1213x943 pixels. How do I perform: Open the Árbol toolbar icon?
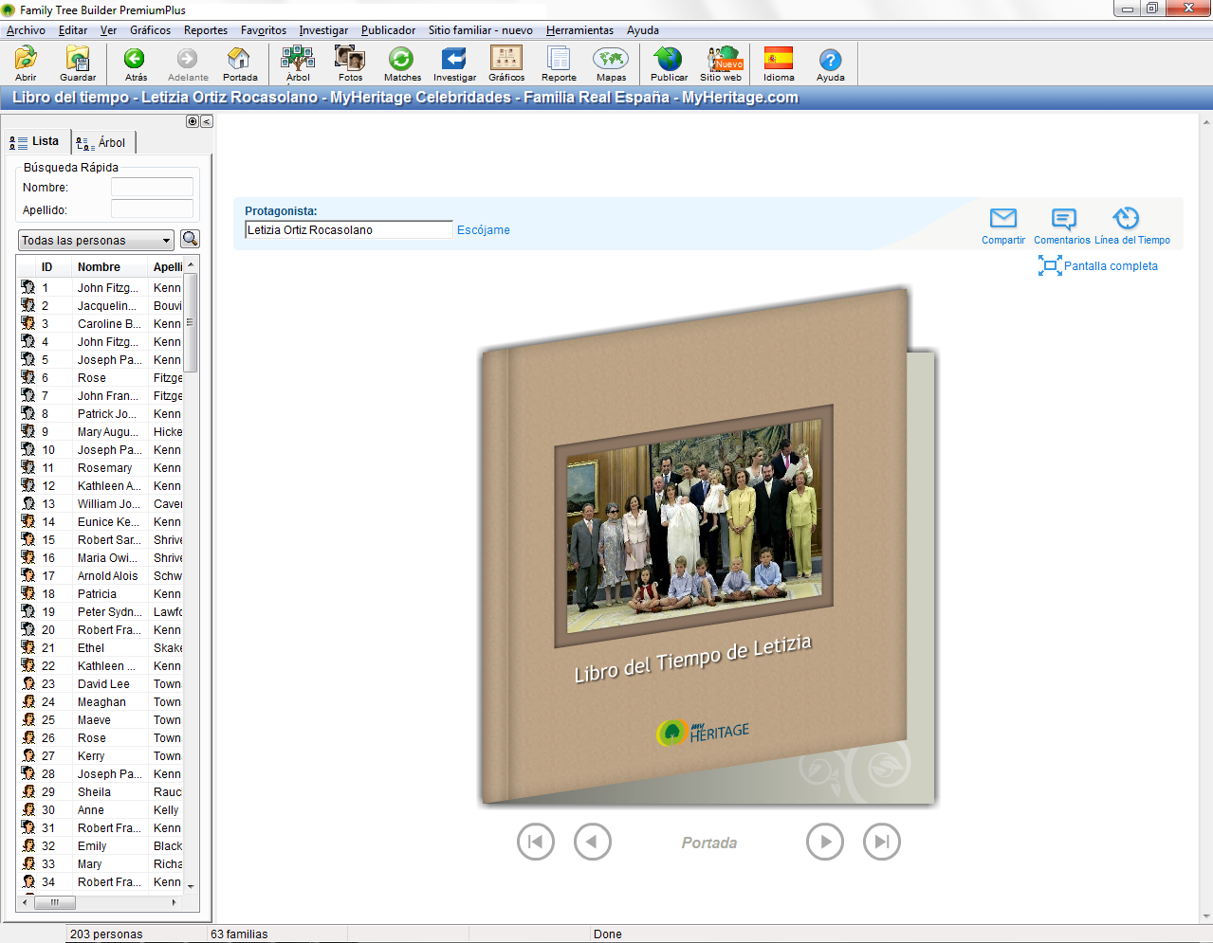point(298,63)
